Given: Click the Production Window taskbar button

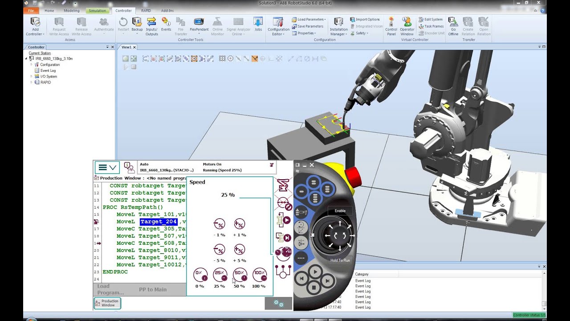Looking at the screenshot, I should click(x=107, y=303).
